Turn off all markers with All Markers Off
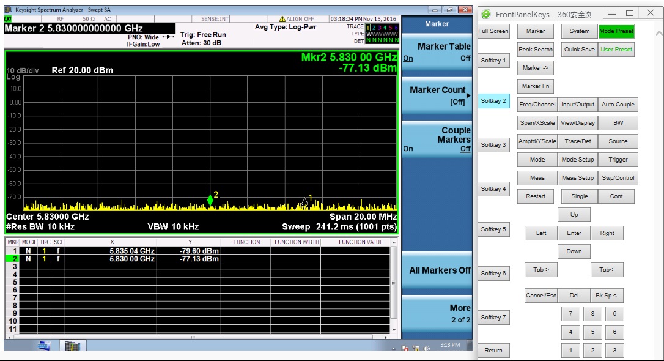This screenshot has height=361, width=664. pyautogui.click(x=437, y=270)
